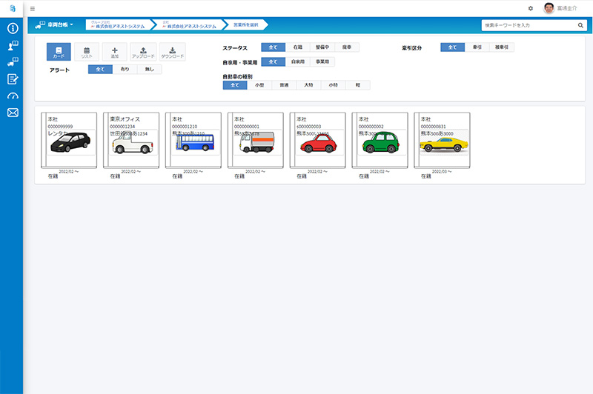Set alert filter to 有り

[x=125, y=69]
